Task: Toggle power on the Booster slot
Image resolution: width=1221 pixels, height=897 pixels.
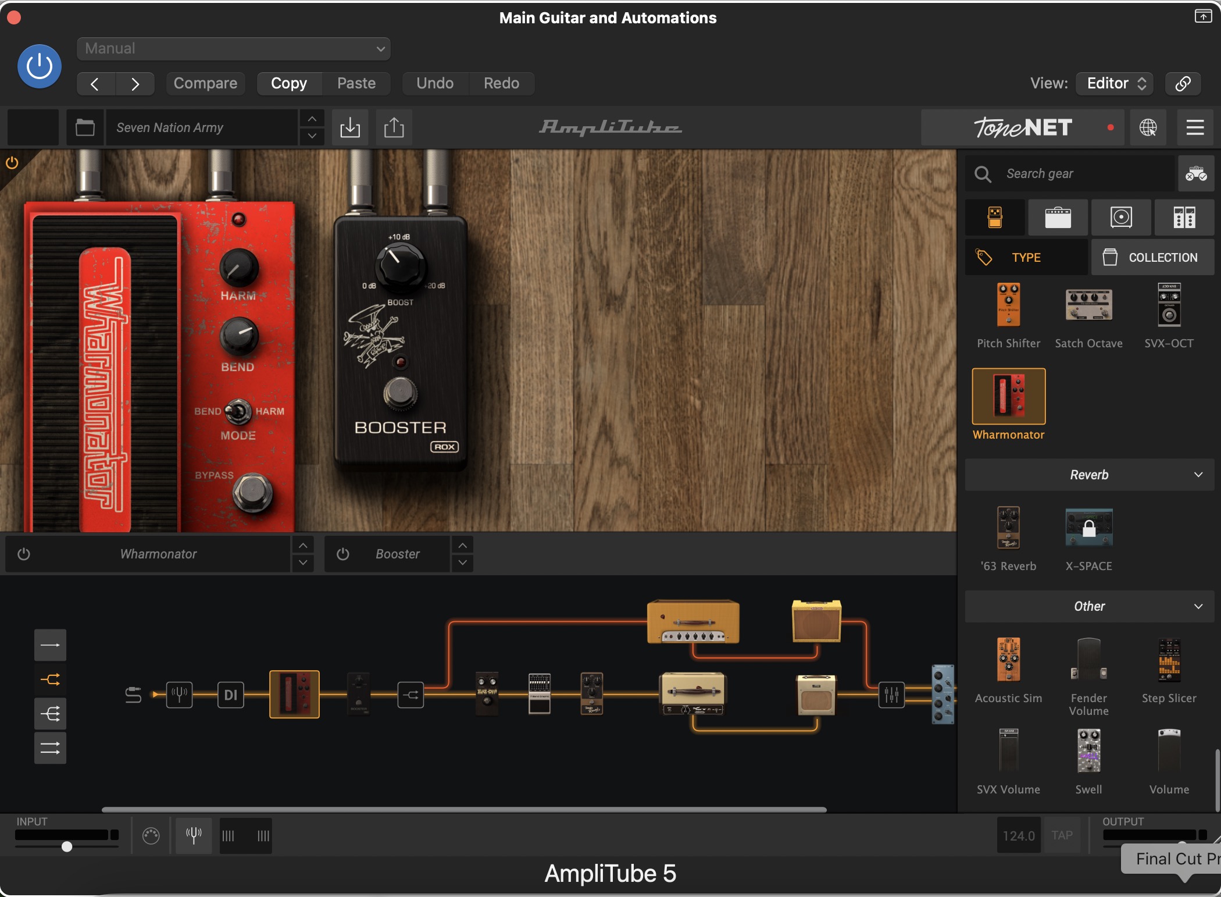Action: click(343, 554)
